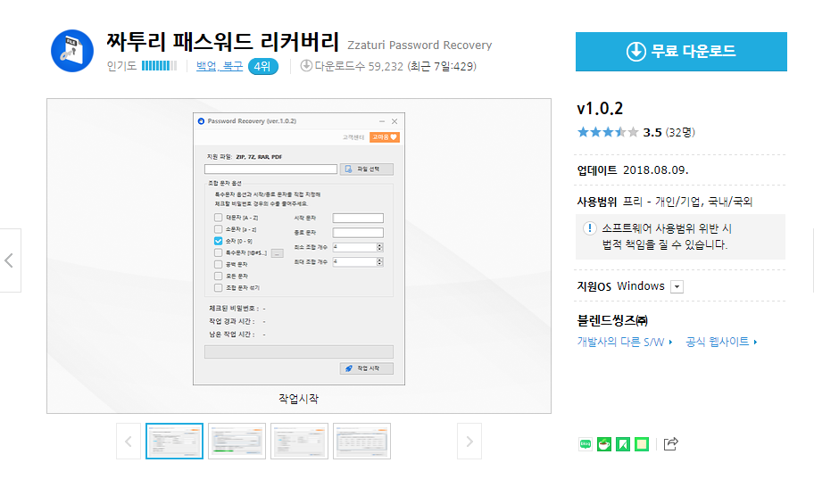814x504 pixels.
Task: Click the yellow memo share icon
Action: (x=642, y=444)
